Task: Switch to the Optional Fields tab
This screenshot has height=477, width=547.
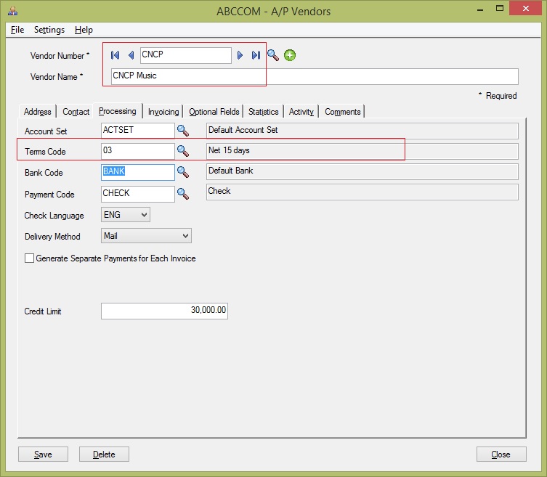Action: 214,112
